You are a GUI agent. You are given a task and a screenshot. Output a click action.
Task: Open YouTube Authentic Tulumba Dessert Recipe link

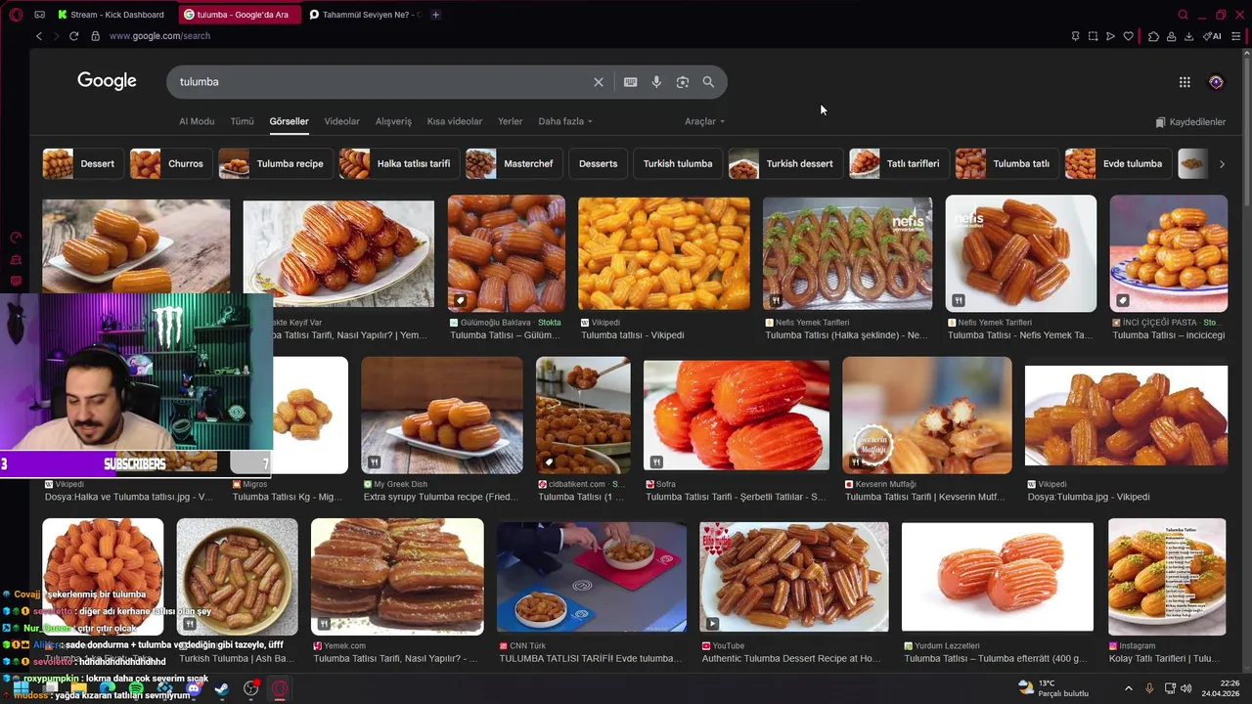(x=791, y=659)
